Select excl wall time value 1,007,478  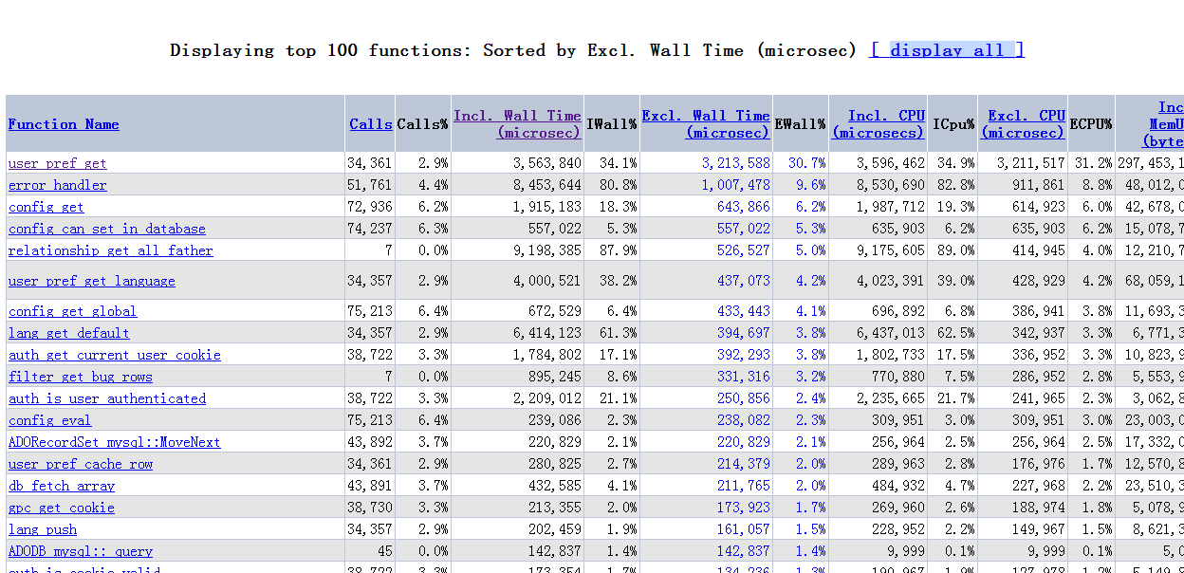point(736,185)
